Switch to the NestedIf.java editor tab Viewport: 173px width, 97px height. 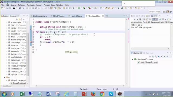click(75, 16)
